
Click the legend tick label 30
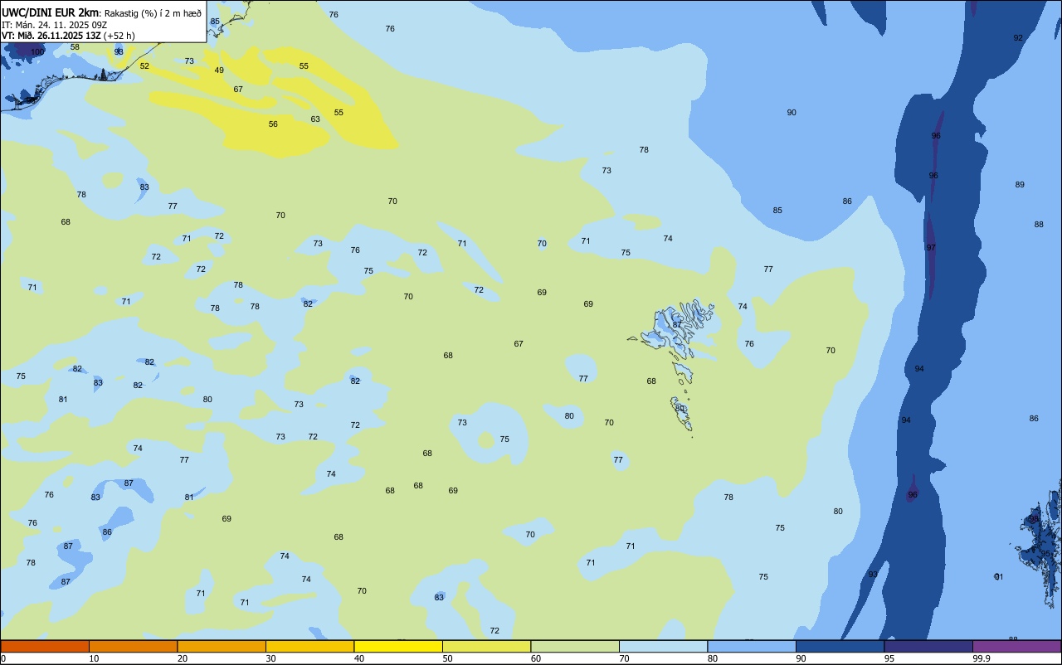click(270, 658)
